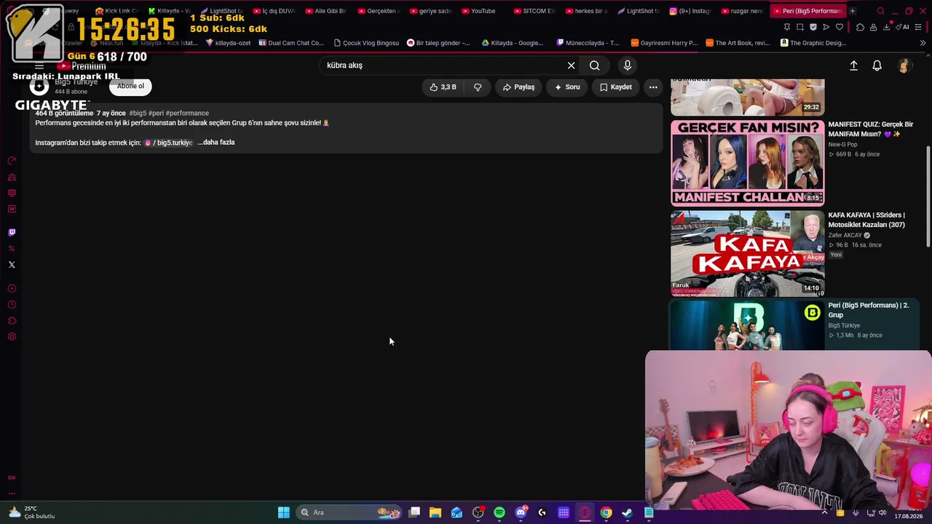Open the Opera pinboards pin icon

tap(786, 27)
